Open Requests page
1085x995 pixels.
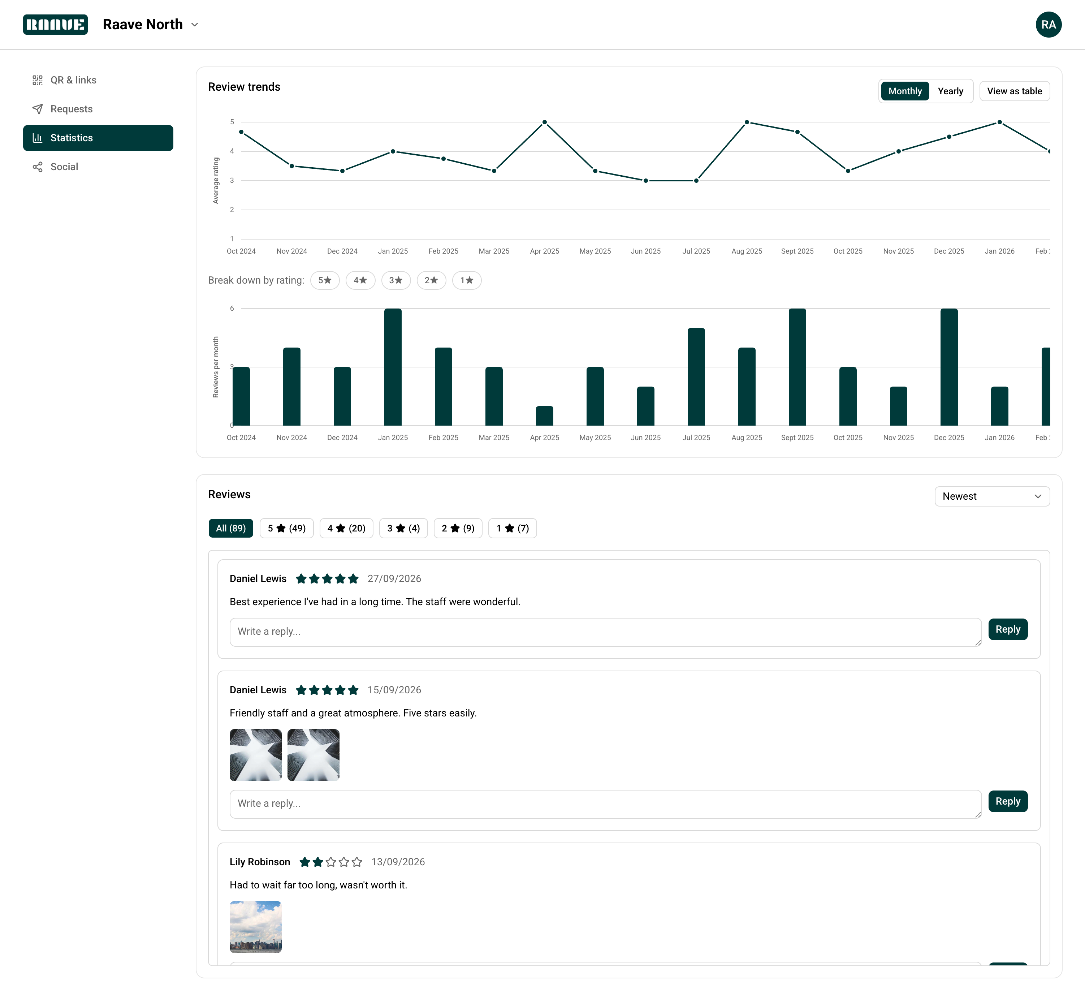[98, 109]
